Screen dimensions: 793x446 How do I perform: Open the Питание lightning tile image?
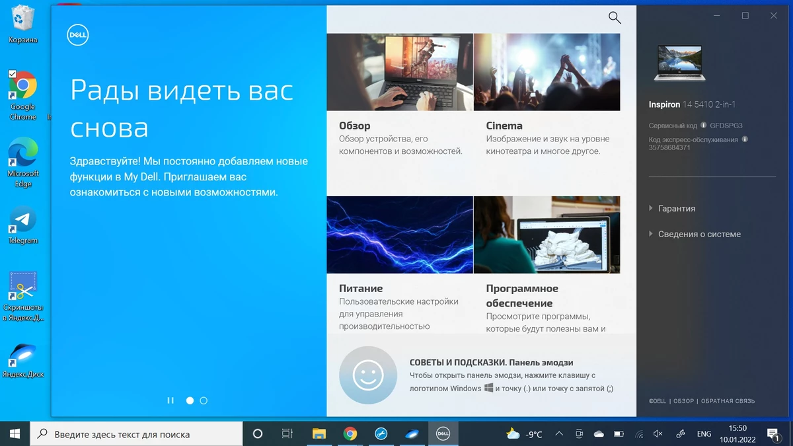[400, 235]
